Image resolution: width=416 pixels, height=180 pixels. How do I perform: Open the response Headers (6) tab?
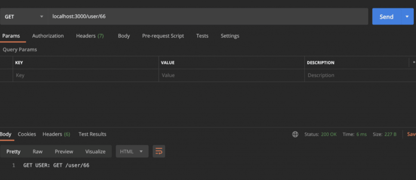[x=56, y=134]
